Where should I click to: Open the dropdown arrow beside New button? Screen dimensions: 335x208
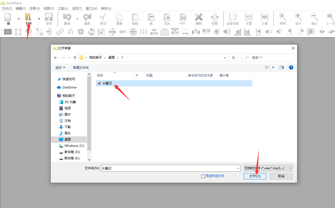point(19,19)
